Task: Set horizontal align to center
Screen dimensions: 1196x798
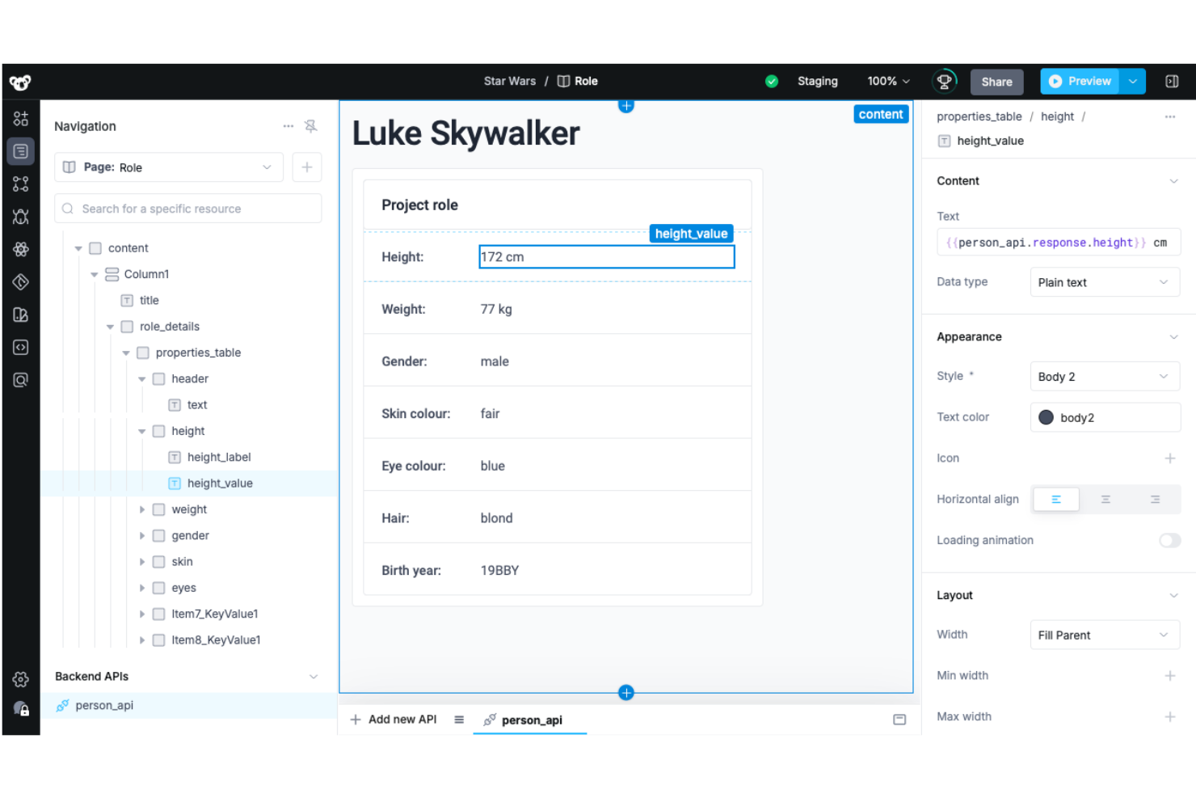Action: pyautogui.click(x=1105, y=500)
